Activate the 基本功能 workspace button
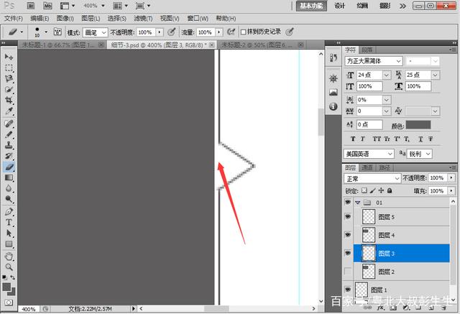This screenshot has height=314, width=460. click(x=311, y=6)
